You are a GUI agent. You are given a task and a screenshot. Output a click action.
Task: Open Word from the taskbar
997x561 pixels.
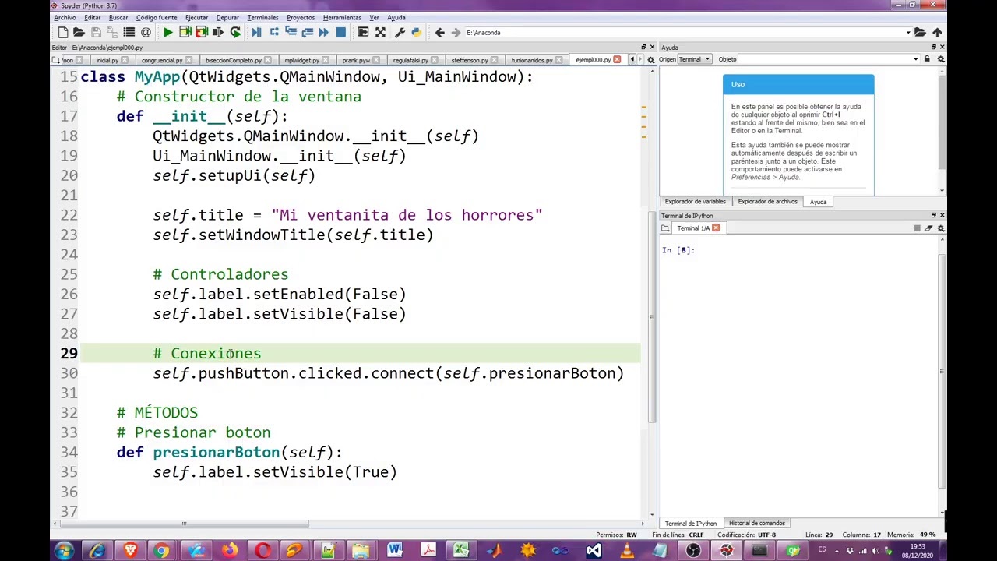[395, 551]
